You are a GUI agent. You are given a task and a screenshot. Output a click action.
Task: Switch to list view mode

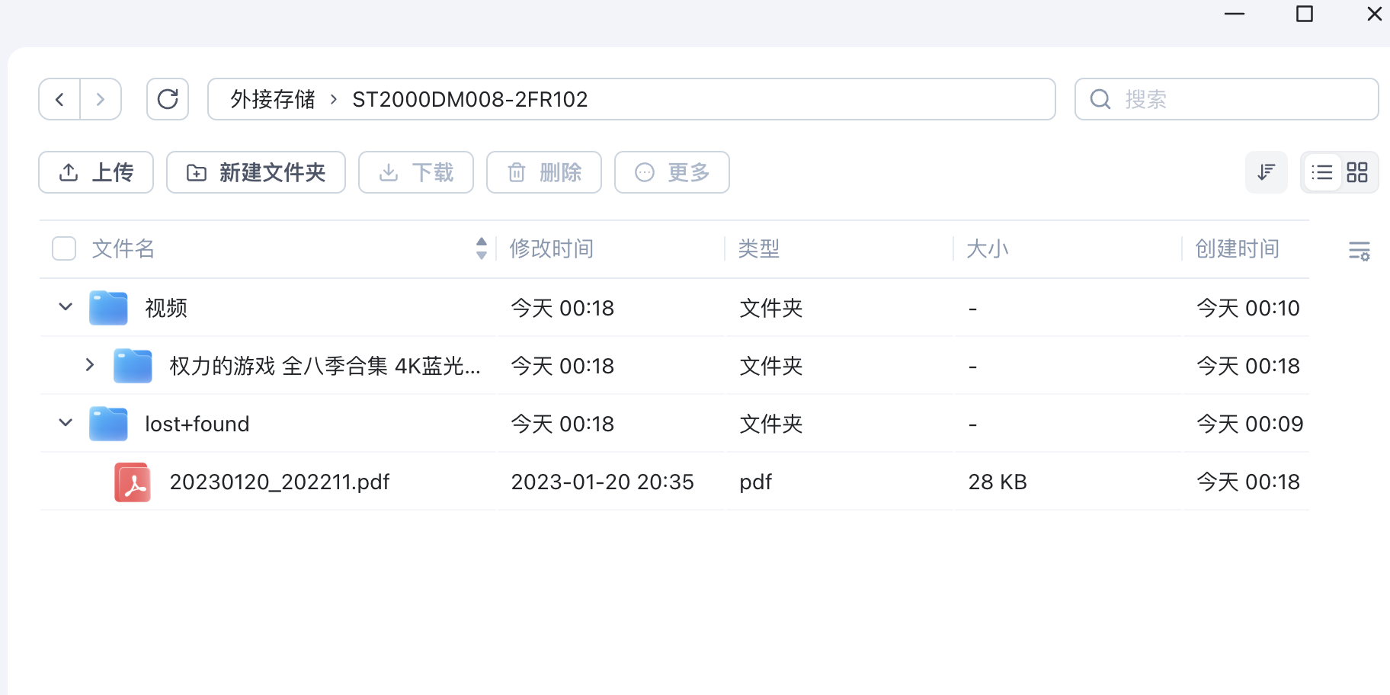tap(1322, 172)
